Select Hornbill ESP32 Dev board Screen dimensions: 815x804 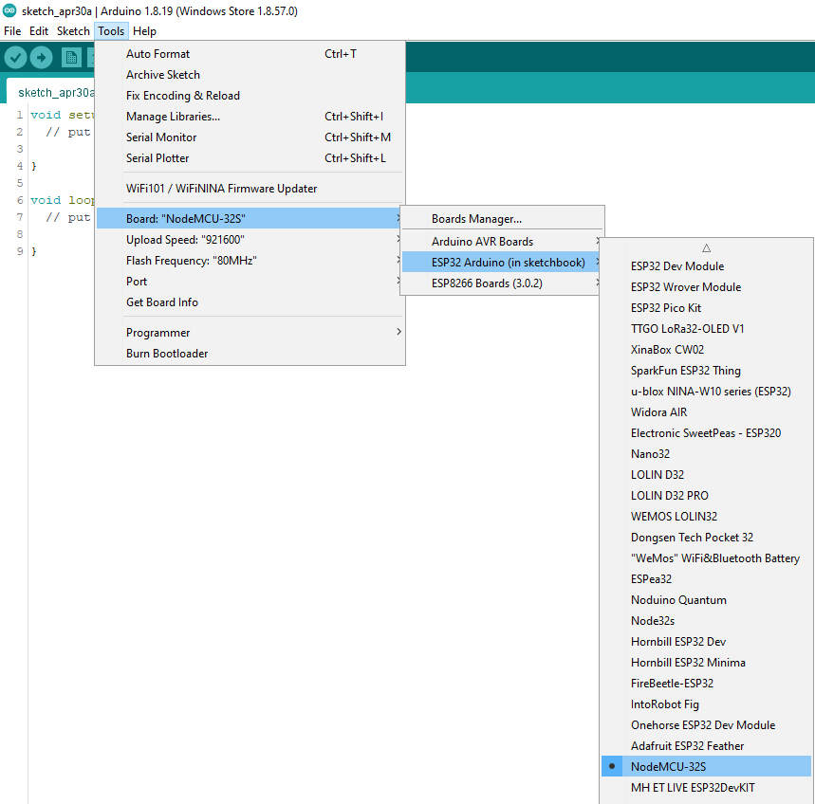706,642
